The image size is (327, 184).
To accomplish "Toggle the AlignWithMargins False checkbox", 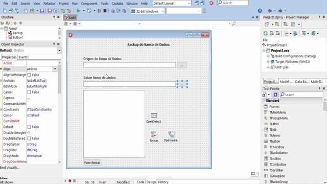I will tap(29, 75).
